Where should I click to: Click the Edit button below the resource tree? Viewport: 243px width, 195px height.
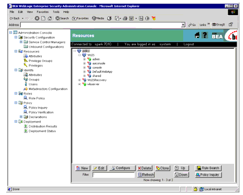point(99,168)
